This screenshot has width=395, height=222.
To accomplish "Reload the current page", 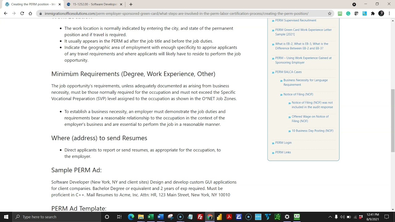I will (x=22, y=14).
